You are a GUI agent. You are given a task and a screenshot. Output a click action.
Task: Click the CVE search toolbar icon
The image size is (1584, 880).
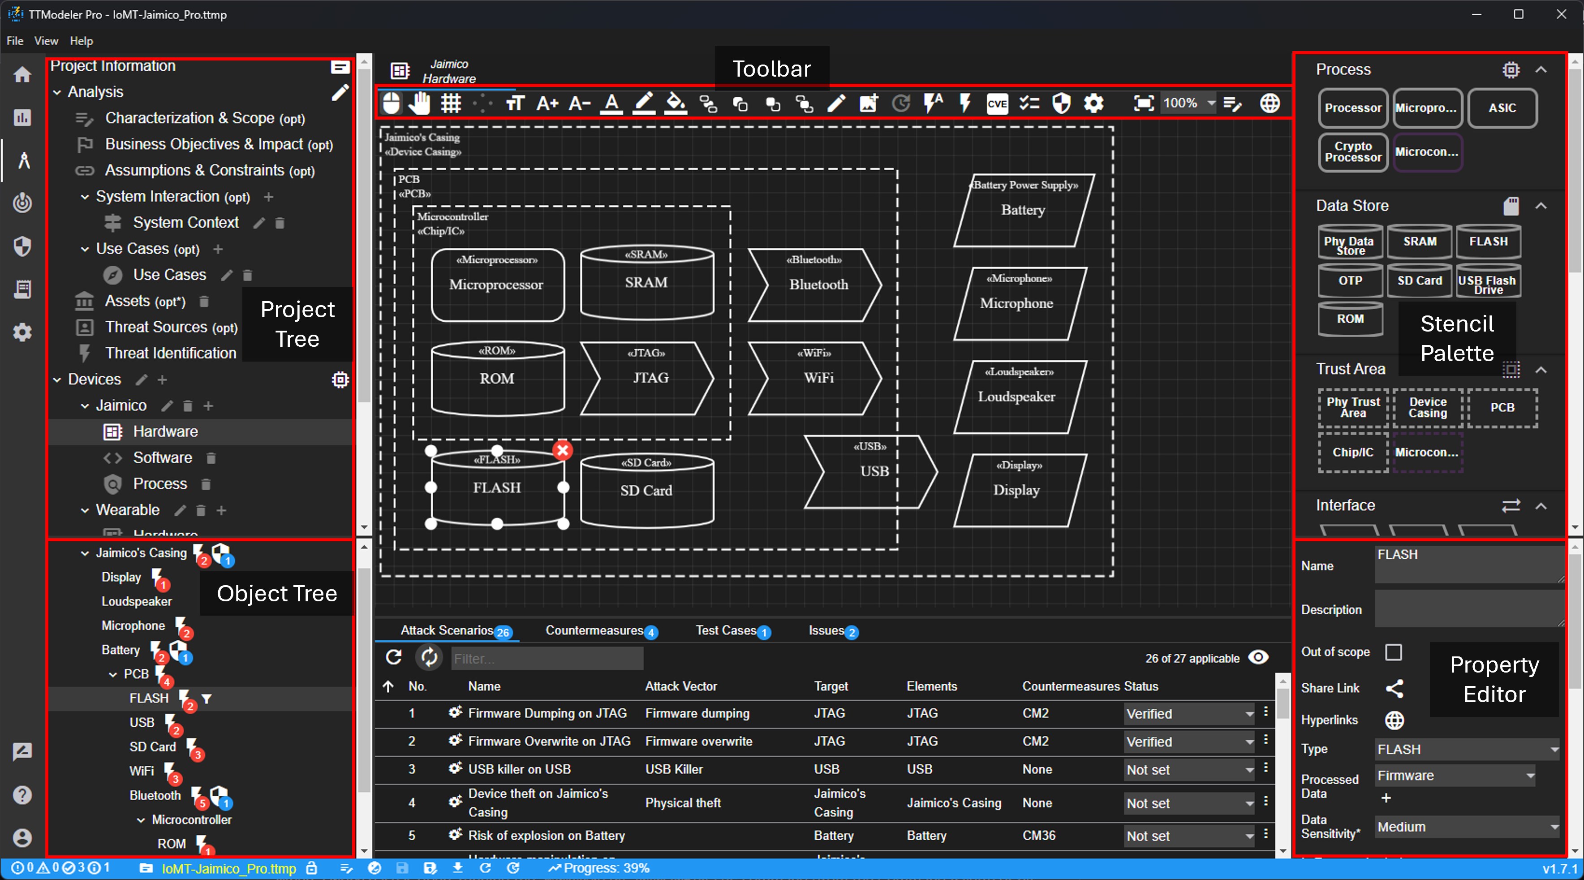pos(996,104)
